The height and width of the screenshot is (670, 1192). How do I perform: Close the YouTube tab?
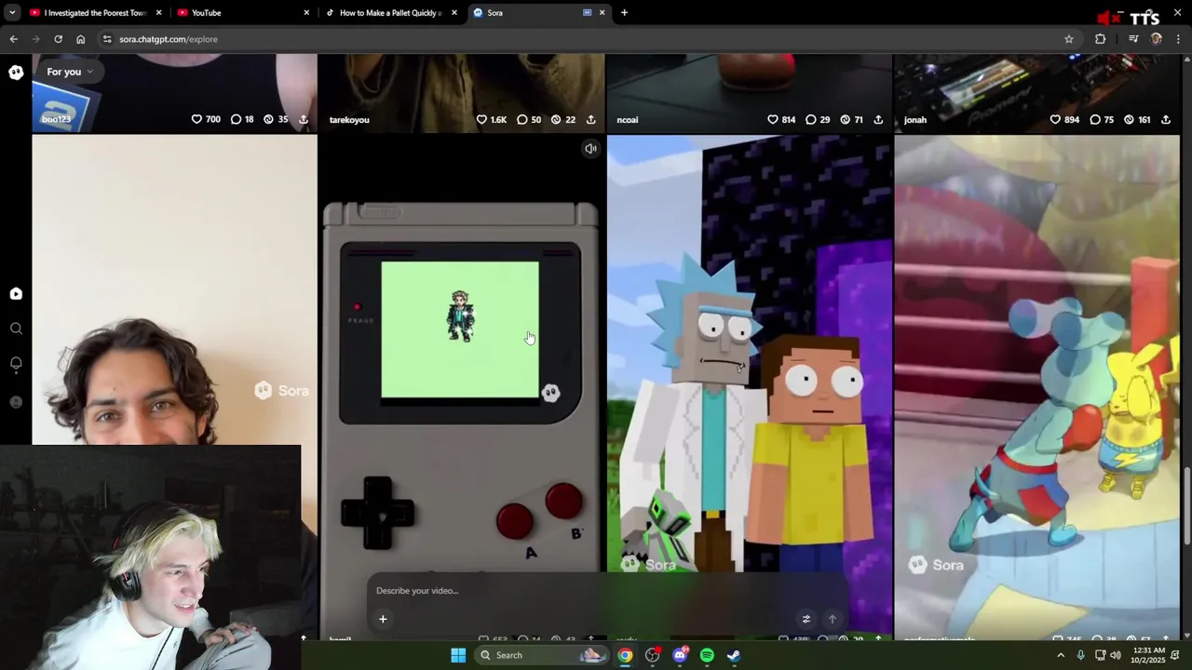coord(306,13)
